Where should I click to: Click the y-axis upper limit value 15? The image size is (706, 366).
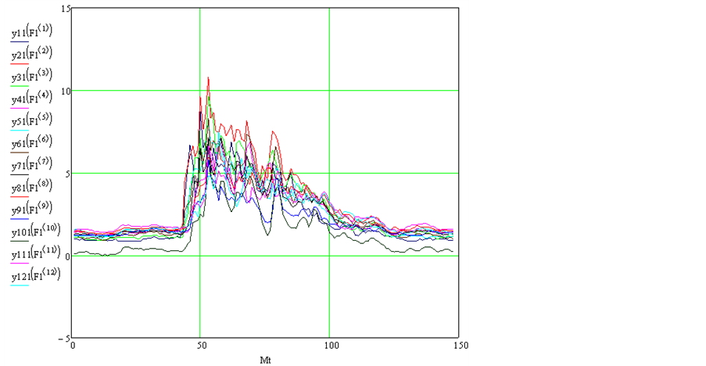[66, 8]
